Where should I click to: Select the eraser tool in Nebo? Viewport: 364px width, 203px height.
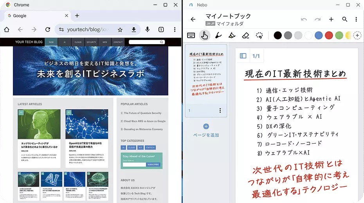pyautogui.click(x=245, y=36)
